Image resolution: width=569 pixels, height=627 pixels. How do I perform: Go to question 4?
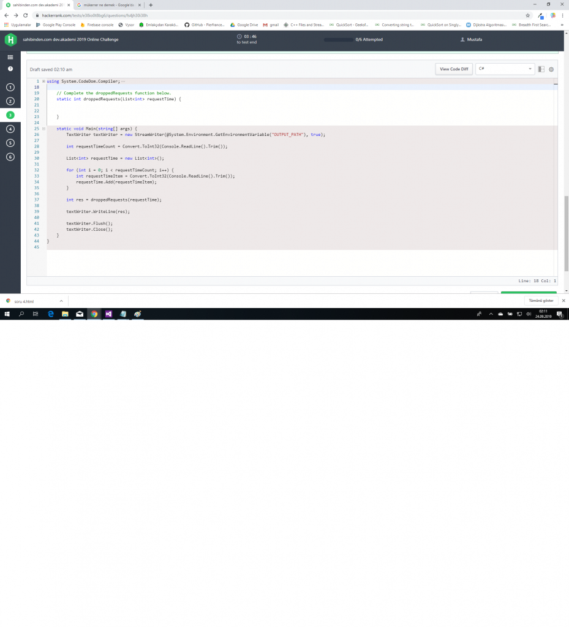tap(10, 129)
